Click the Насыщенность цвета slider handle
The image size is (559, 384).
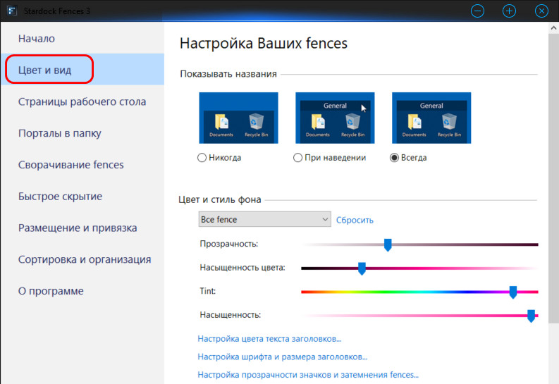(362, 268)
